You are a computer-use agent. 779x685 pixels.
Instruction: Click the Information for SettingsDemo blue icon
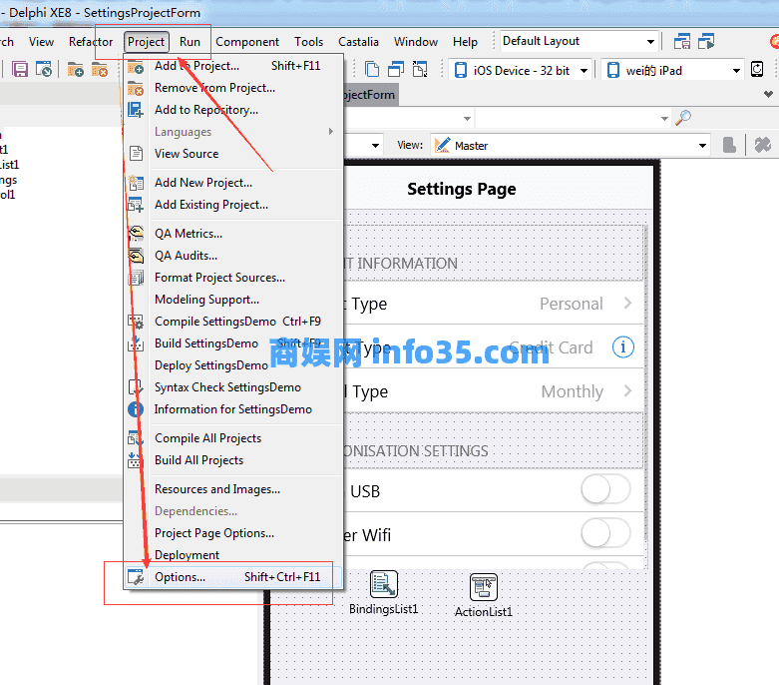(136, 409)
